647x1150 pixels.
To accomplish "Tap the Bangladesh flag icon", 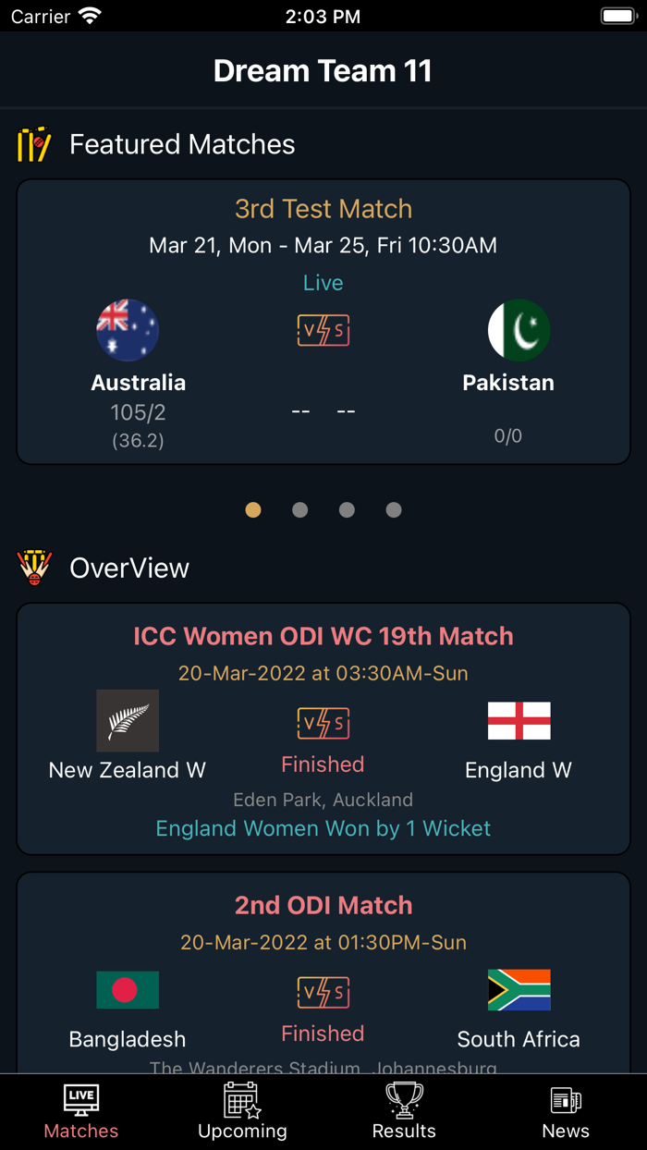I will [128, 990].
